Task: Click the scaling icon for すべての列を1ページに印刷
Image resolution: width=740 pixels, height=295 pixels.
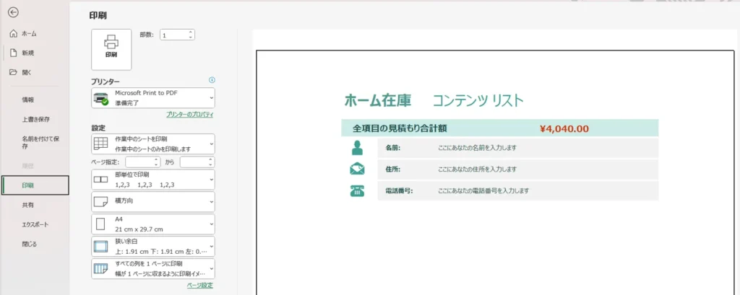Action: [100, 268]
